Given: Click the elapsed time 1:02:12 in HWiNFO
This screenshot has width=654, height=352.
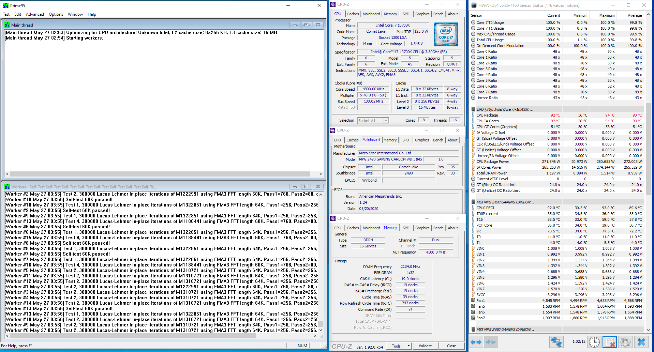Looking at the screenshot, I should click(x=579, y=341).
